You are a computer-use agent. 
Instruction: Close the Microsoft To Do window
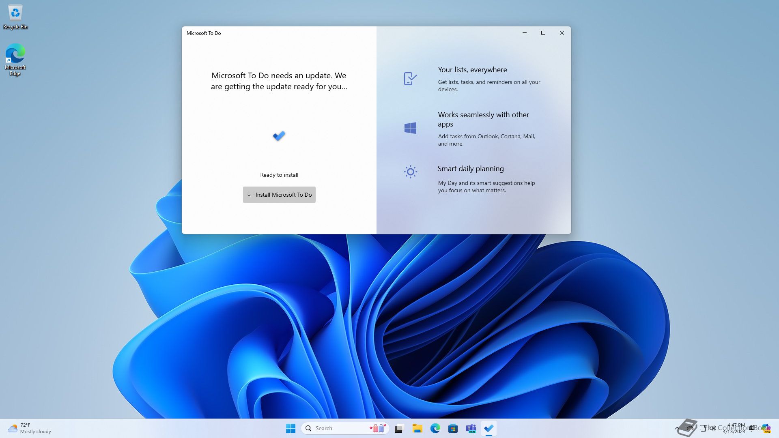562,33
